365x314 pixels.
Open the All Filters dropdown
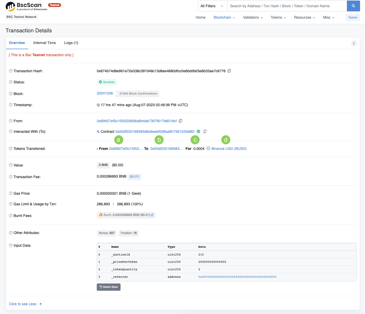click(x=212, y=6)
